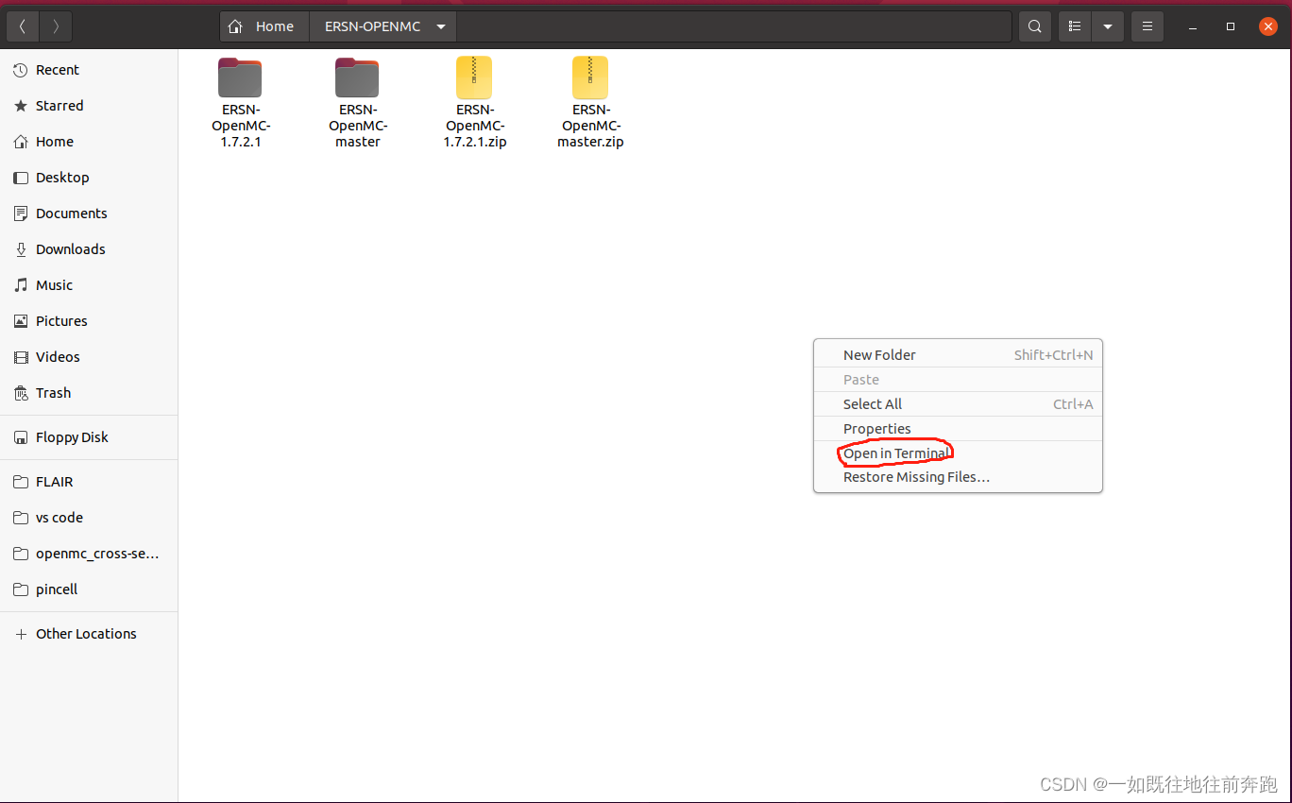Click New Folder in context menu
Viewport: 1292px width, 803px height.
(x=878, y=354)
